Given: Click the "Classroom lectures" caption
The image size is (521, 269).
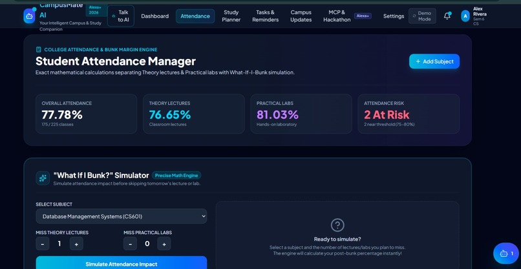Looking at the screenshot, I should 168,124.
